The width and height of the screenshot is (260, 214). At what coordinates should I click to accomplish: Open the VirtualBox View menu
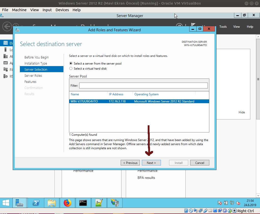click(x=34, y=10)
